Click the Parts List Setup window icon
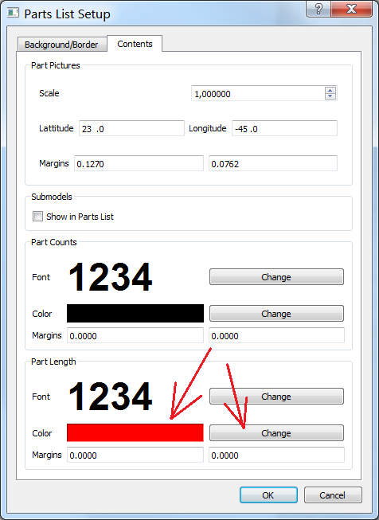This screenshot has width=379, height=520. 14,14
